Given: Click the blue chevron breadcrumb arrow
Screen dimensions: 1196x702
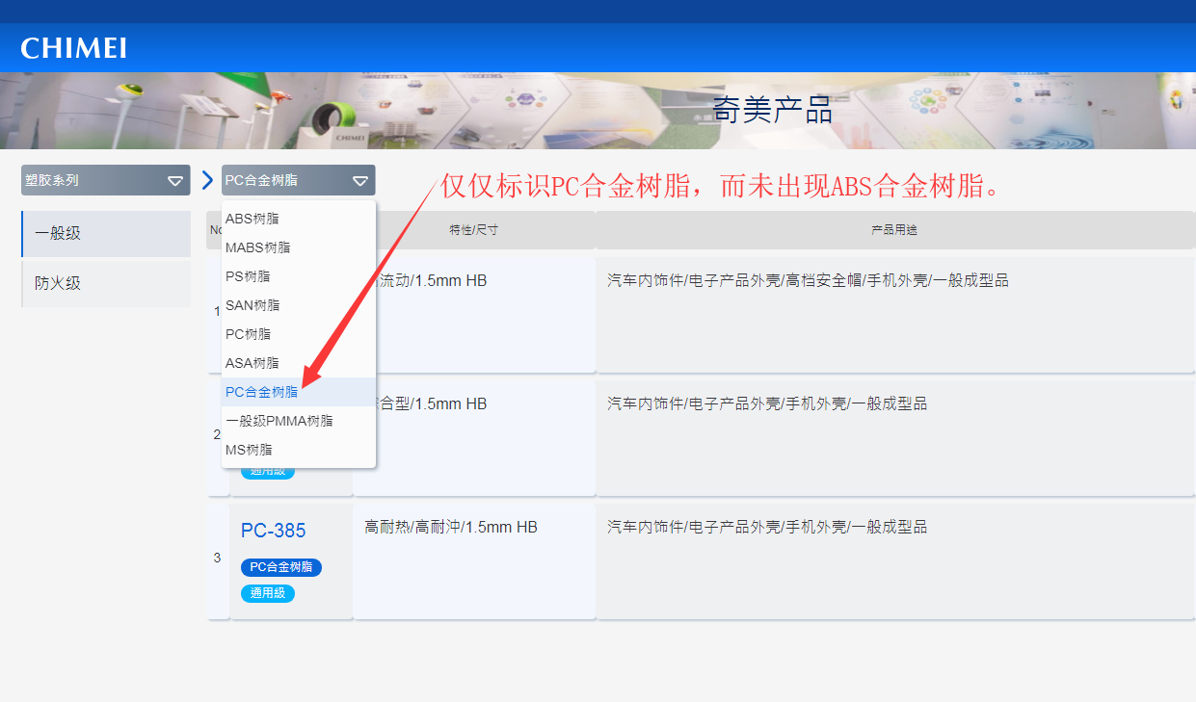Looking at the screenshot, I should pyautogui.click(x=207, y=180).
